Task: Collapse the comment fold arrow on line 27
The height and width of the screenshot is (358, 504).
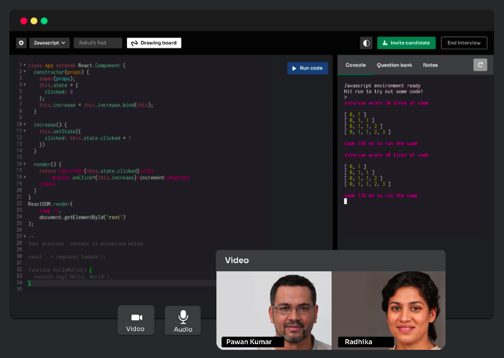Action: (x=25, y=237)
